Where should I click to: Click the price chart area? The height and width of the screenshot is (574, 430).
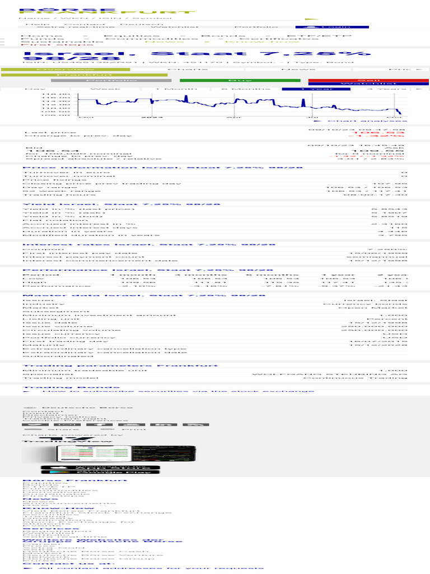coord(241,105)
